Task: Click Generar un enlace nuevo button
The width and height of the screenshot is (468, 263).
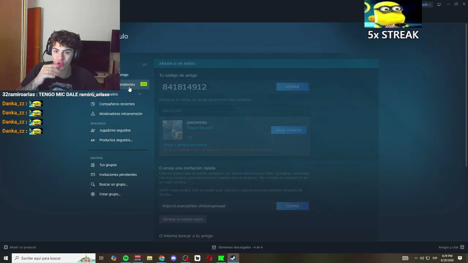Action: pos(183,219)
